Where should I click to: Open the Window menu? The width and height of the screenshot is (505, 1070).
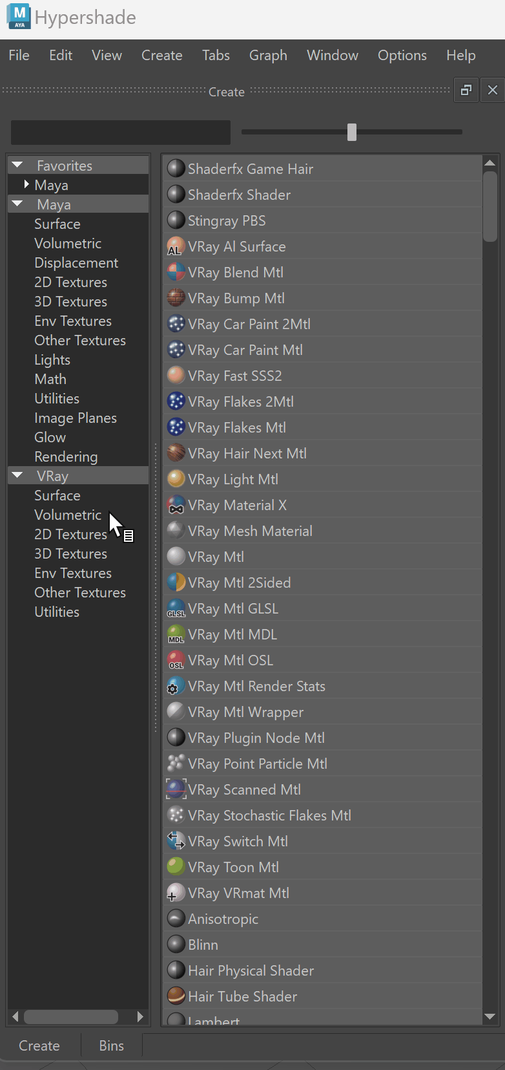(x=333, y=56)
